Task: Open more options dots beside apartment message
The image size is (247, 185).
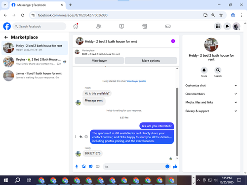Action: pos(76,137)
